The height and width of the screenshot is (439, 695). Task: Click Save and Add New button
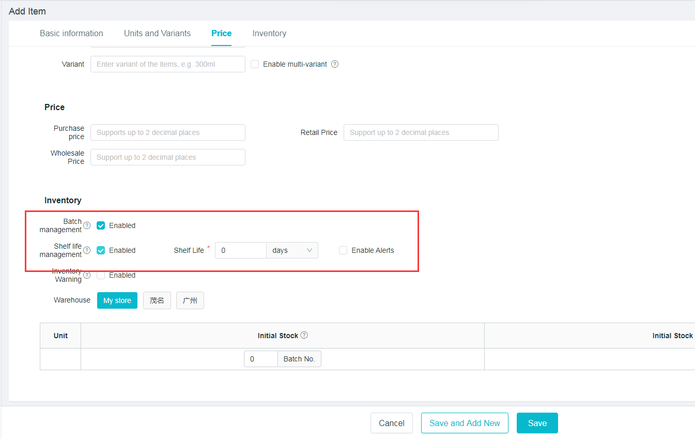point(465,423)
